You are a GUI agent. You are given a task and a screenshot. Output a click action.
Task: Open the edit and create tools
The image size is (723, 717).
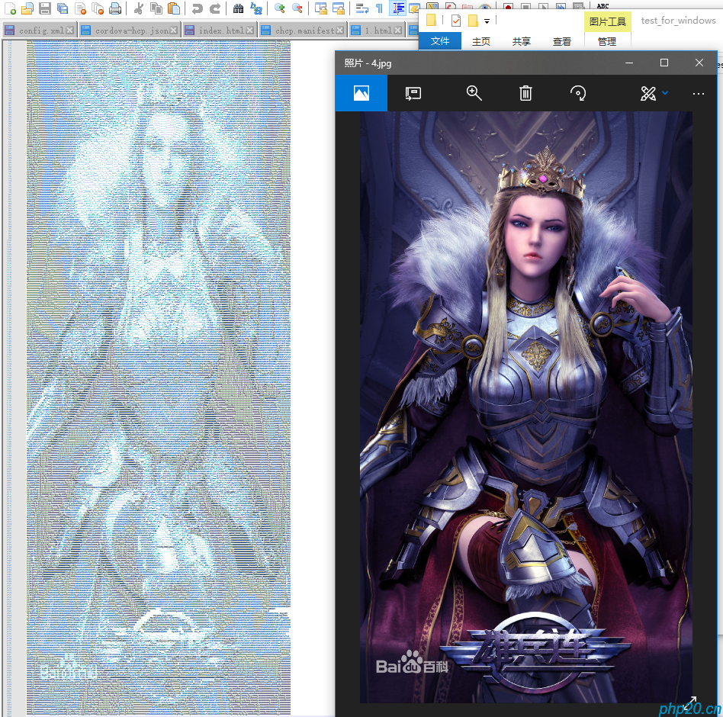click(647, 94)
